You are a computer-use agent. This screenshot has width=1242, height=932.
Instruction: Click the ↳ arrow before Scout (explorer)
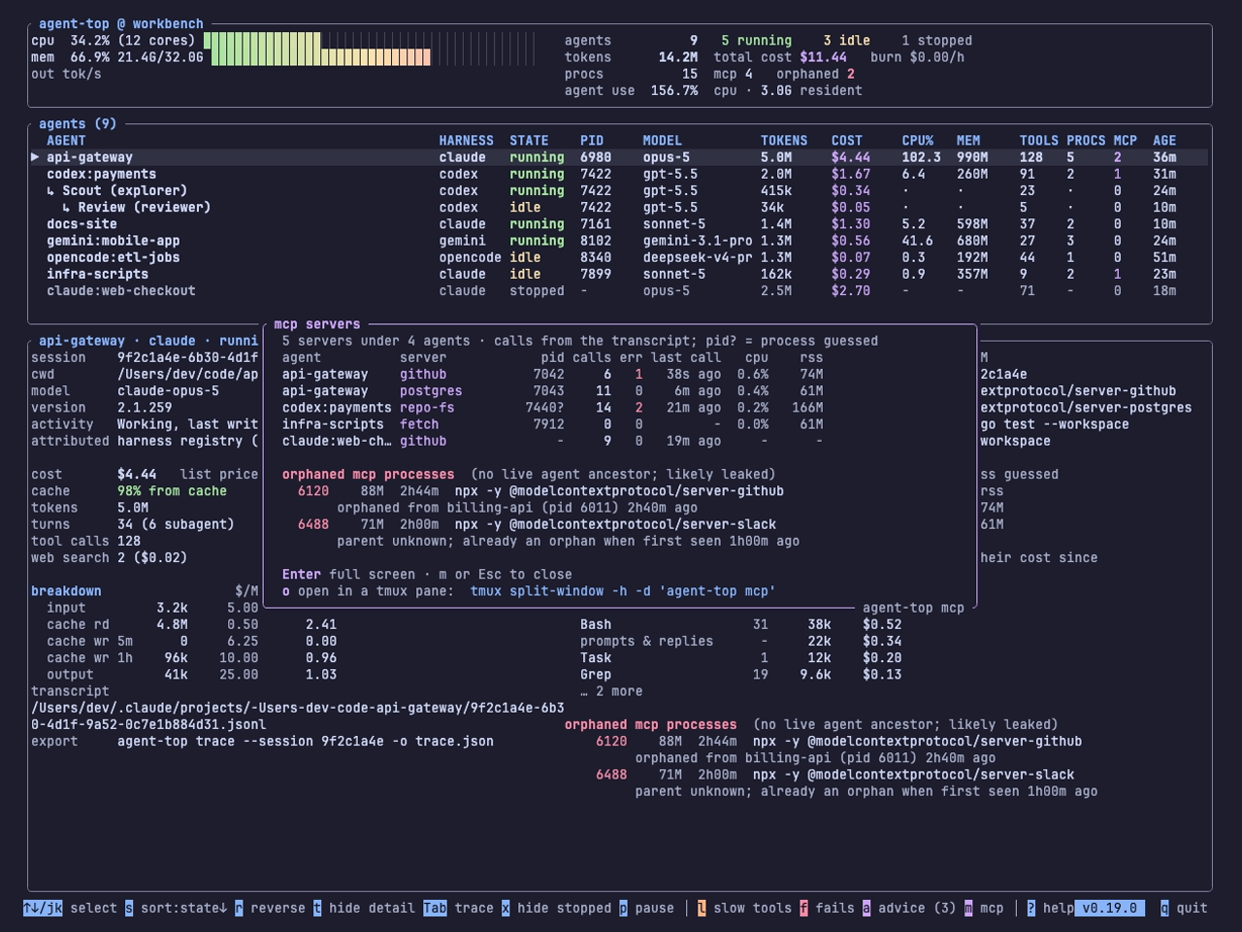tap(50, 190)
